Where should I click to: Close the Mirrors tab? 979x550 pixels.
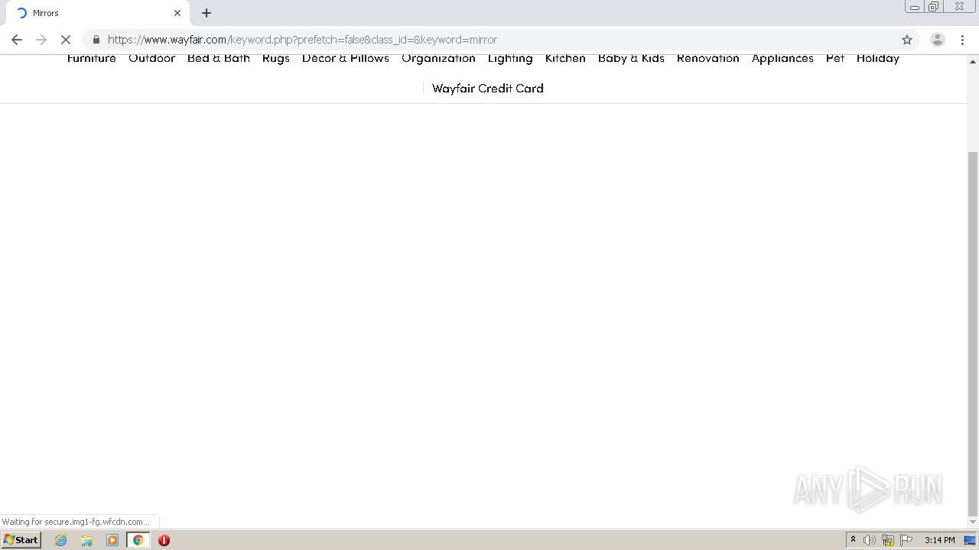click(177, 13)
